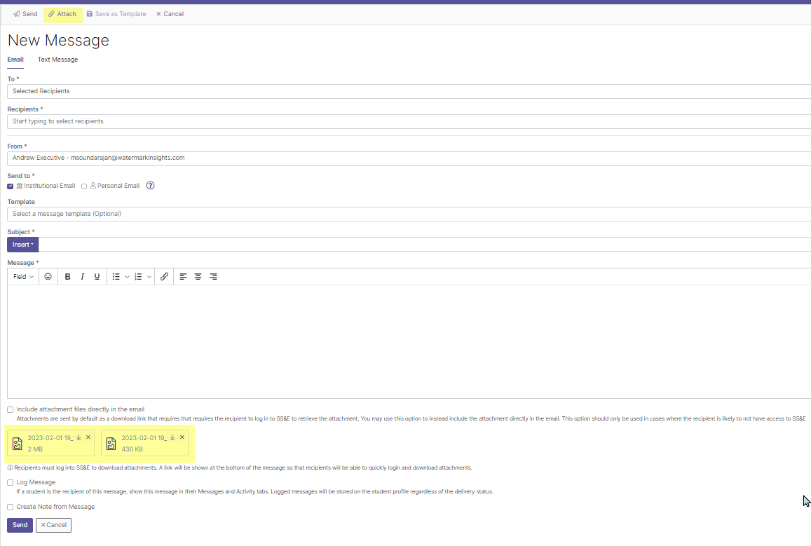
Task: Click the 2 MB attachment file name
Action: coord(50,438)
